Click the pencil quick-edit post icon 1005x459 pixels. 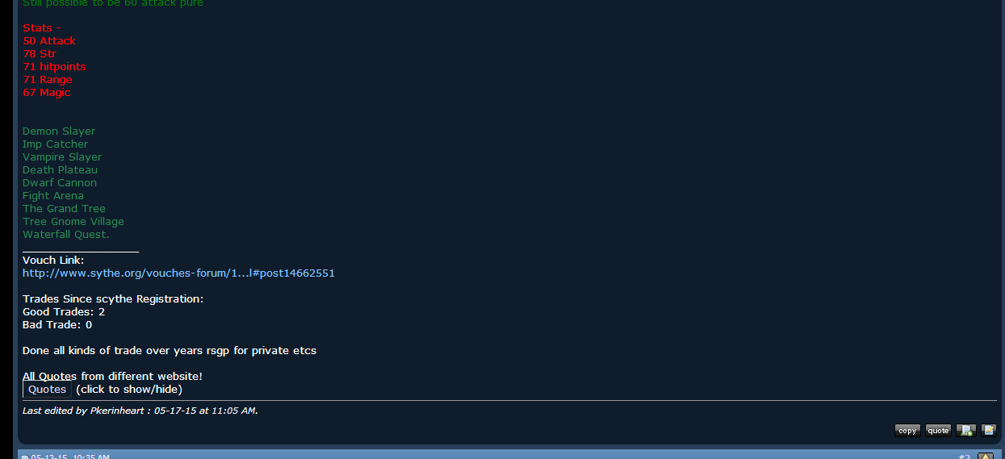click(x=989, y=431)
